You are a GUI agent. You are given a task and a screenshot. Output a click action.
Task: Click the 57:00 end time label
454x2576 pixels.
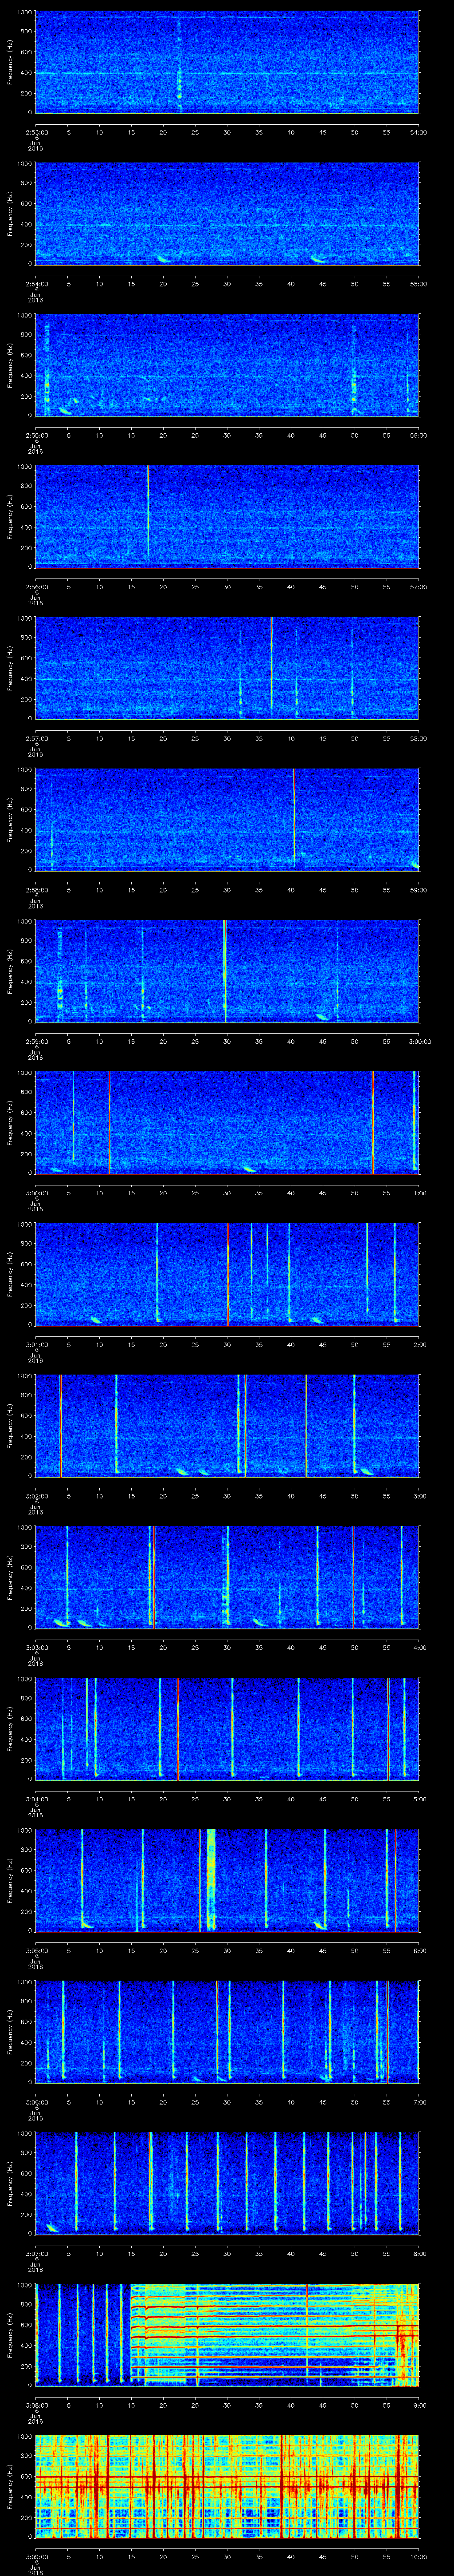click(x=419, y=587)
